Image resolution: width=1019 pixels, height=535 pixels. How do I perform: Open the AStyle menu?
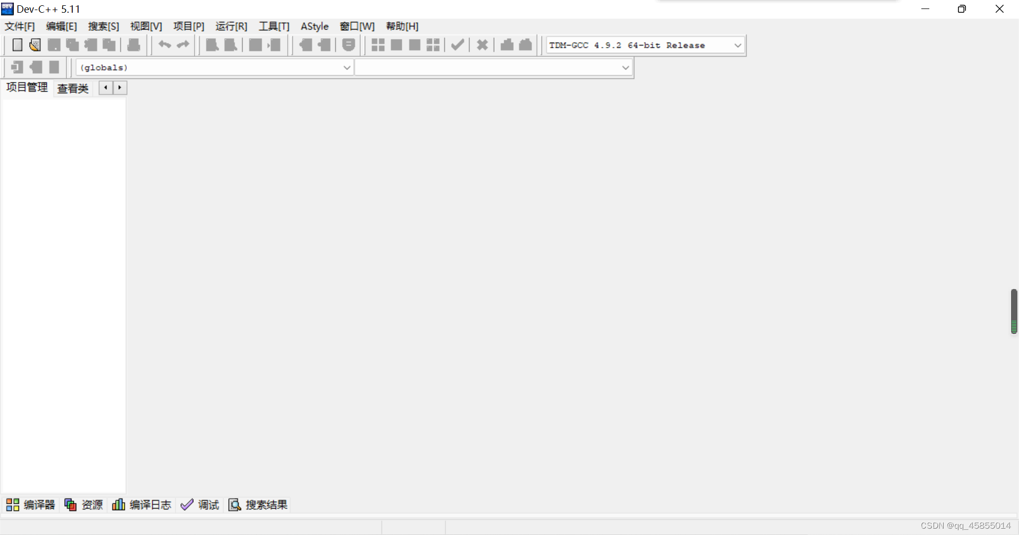314,26
